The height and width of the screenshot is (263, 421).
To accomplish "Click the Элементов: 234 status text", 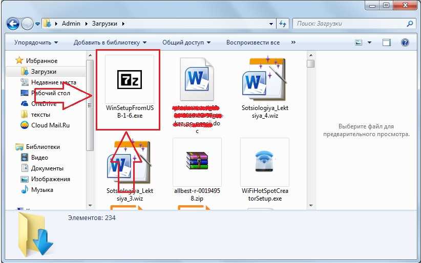I will [x=92, y=217].
